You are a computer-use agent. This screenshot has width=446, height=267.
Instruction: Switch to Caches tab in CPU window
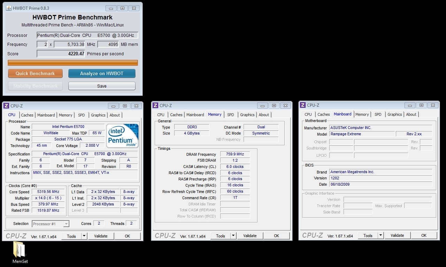(27, 115)
